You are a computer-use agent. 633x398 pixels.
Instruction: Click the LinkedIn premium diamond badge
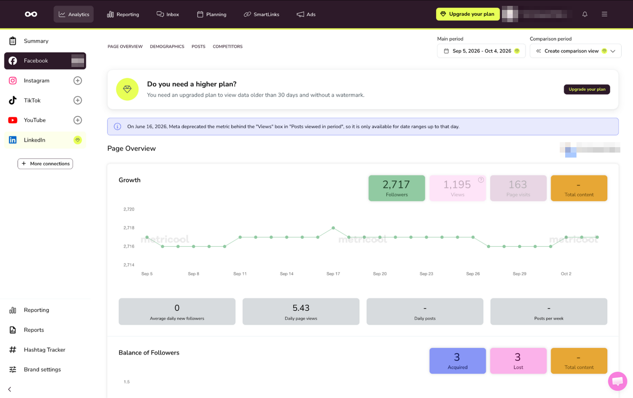click(78, 140)
